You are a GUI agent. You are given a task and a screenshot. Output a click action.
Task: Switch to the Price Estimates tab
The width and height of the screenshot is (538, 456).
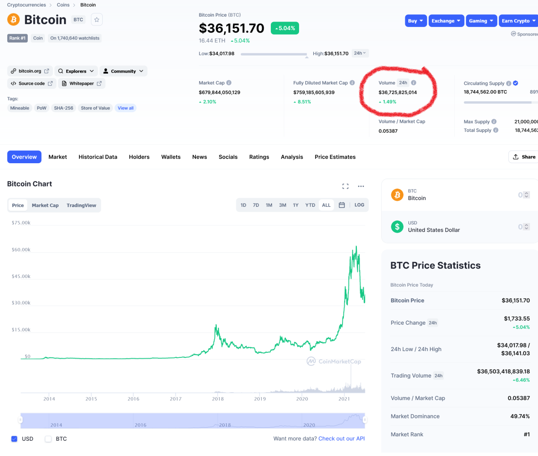coord(335,157)
